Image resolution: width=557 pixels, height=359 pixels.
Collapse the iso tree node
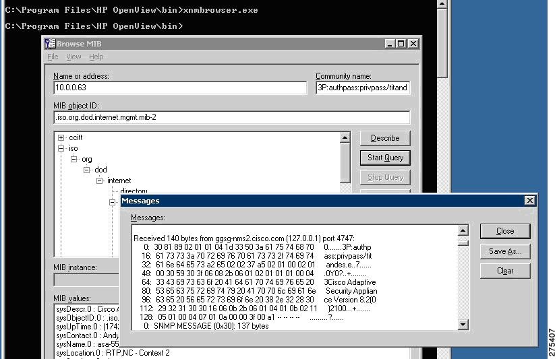point(61,148)
